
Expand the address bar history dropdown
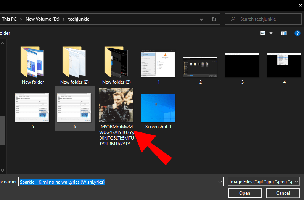pos(201,19)
